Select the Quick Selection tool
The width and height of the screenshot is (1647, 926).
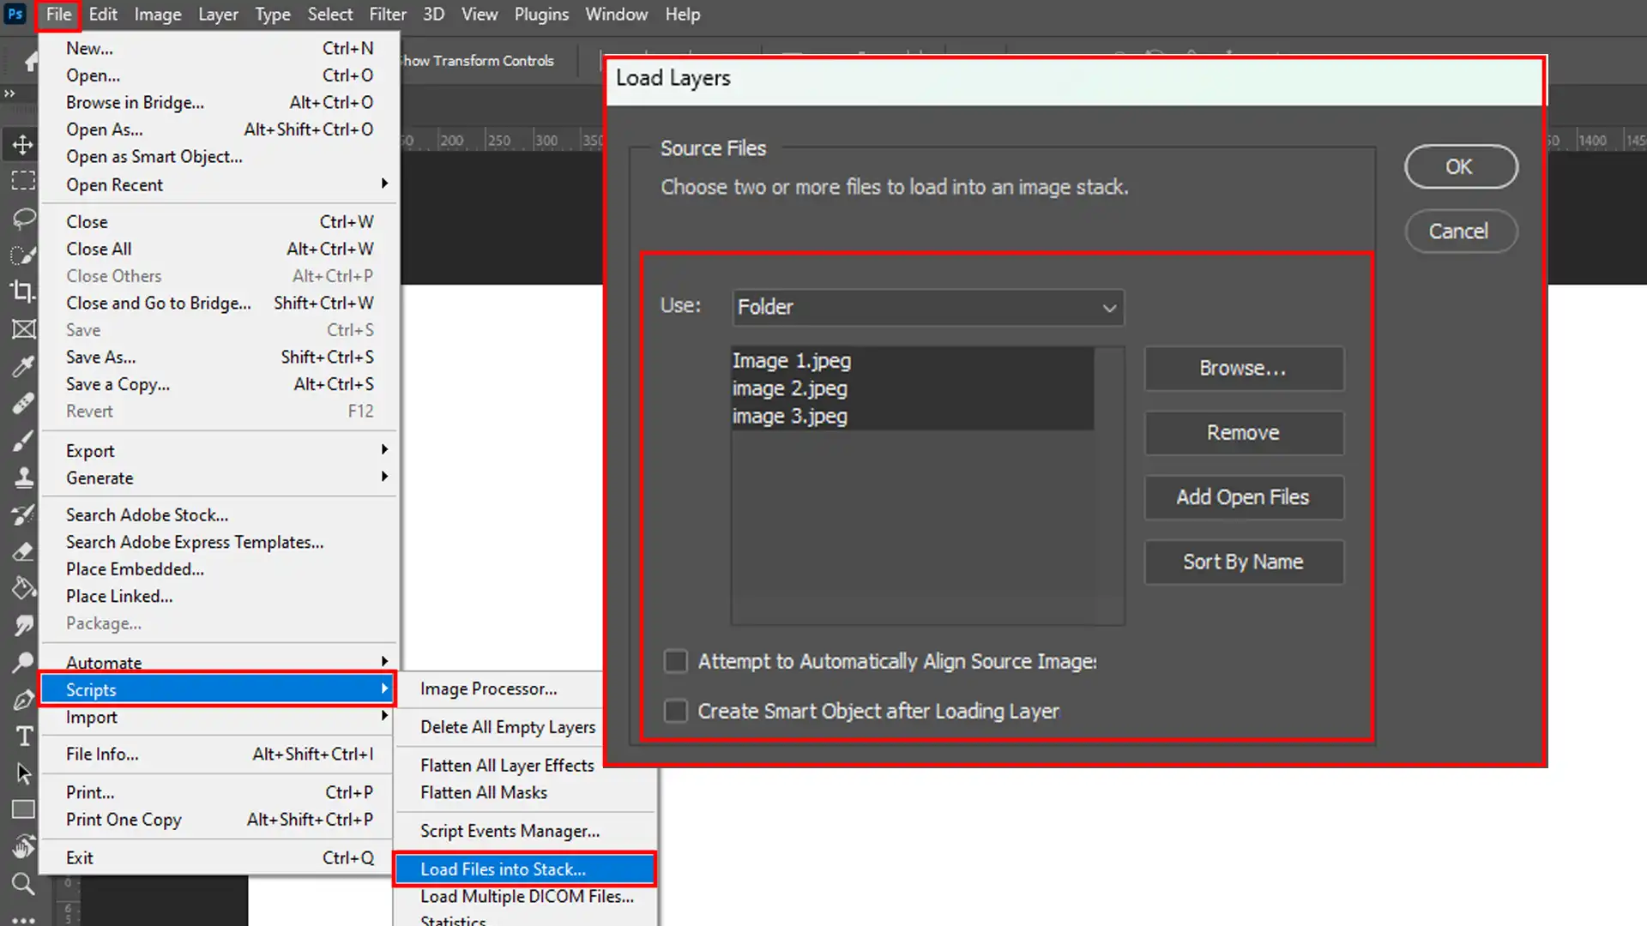[23, 255]
